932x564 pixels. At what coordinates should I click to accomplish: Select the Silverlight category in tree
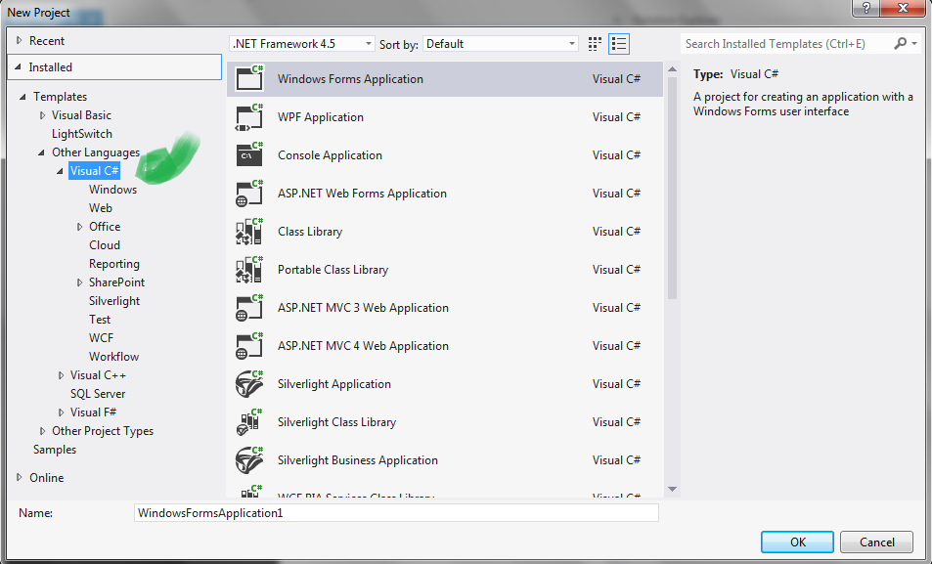click(114, 301)
